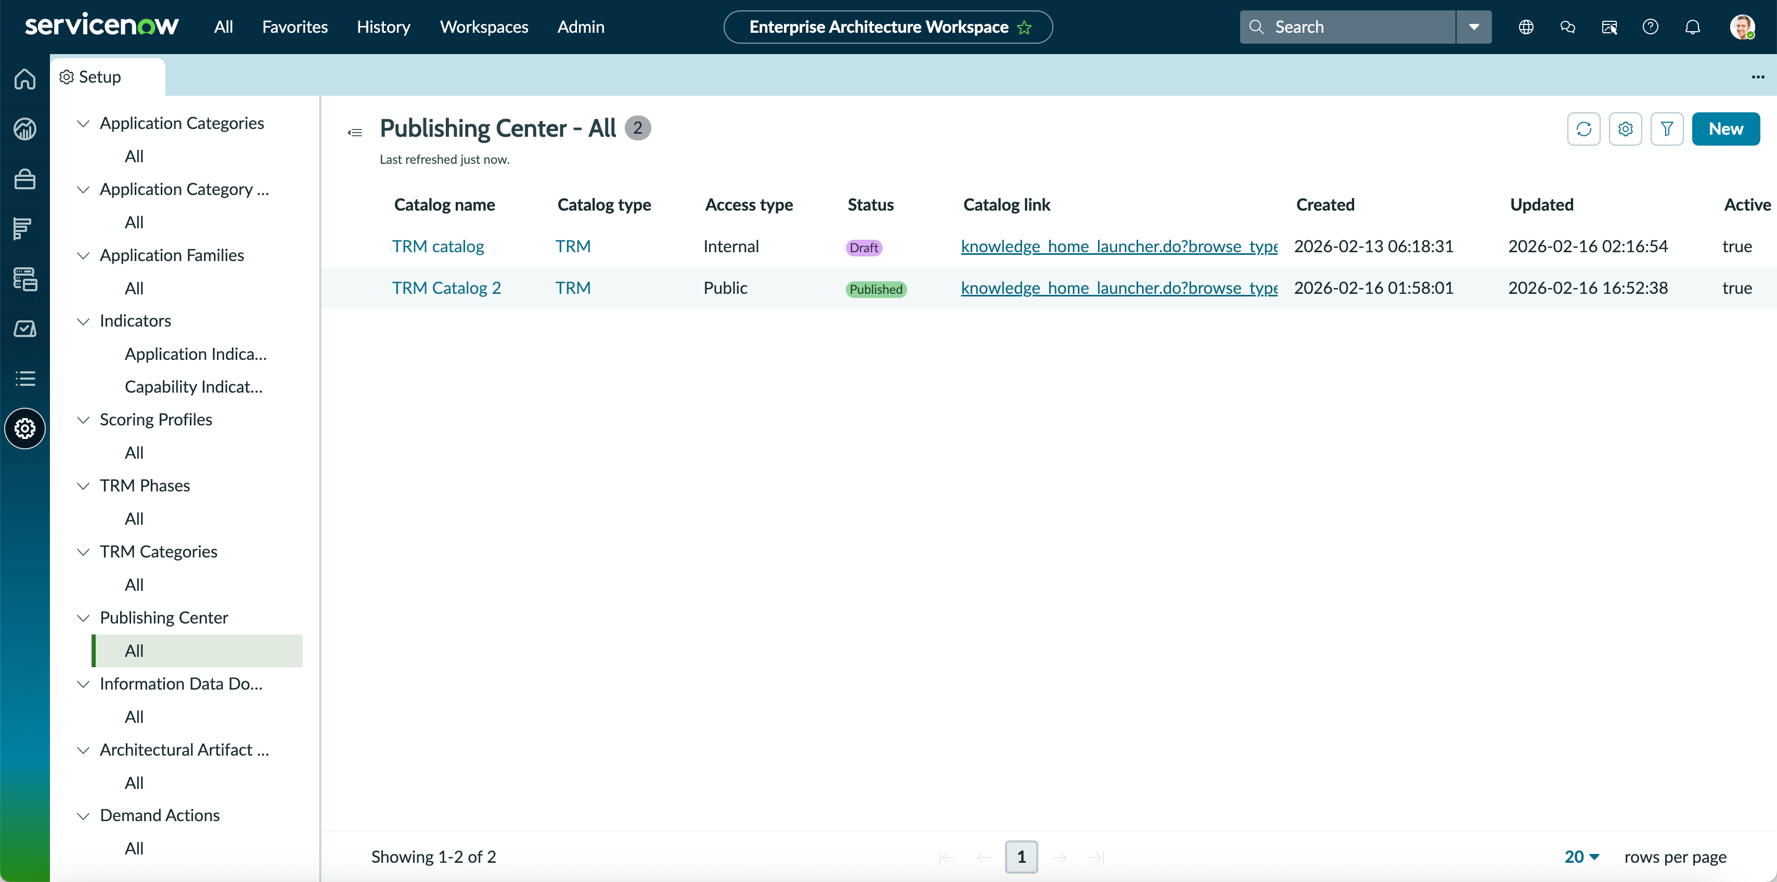Collapse TRM Categories section
Viewport: 1777px width, 882px height.
(83, 552)
